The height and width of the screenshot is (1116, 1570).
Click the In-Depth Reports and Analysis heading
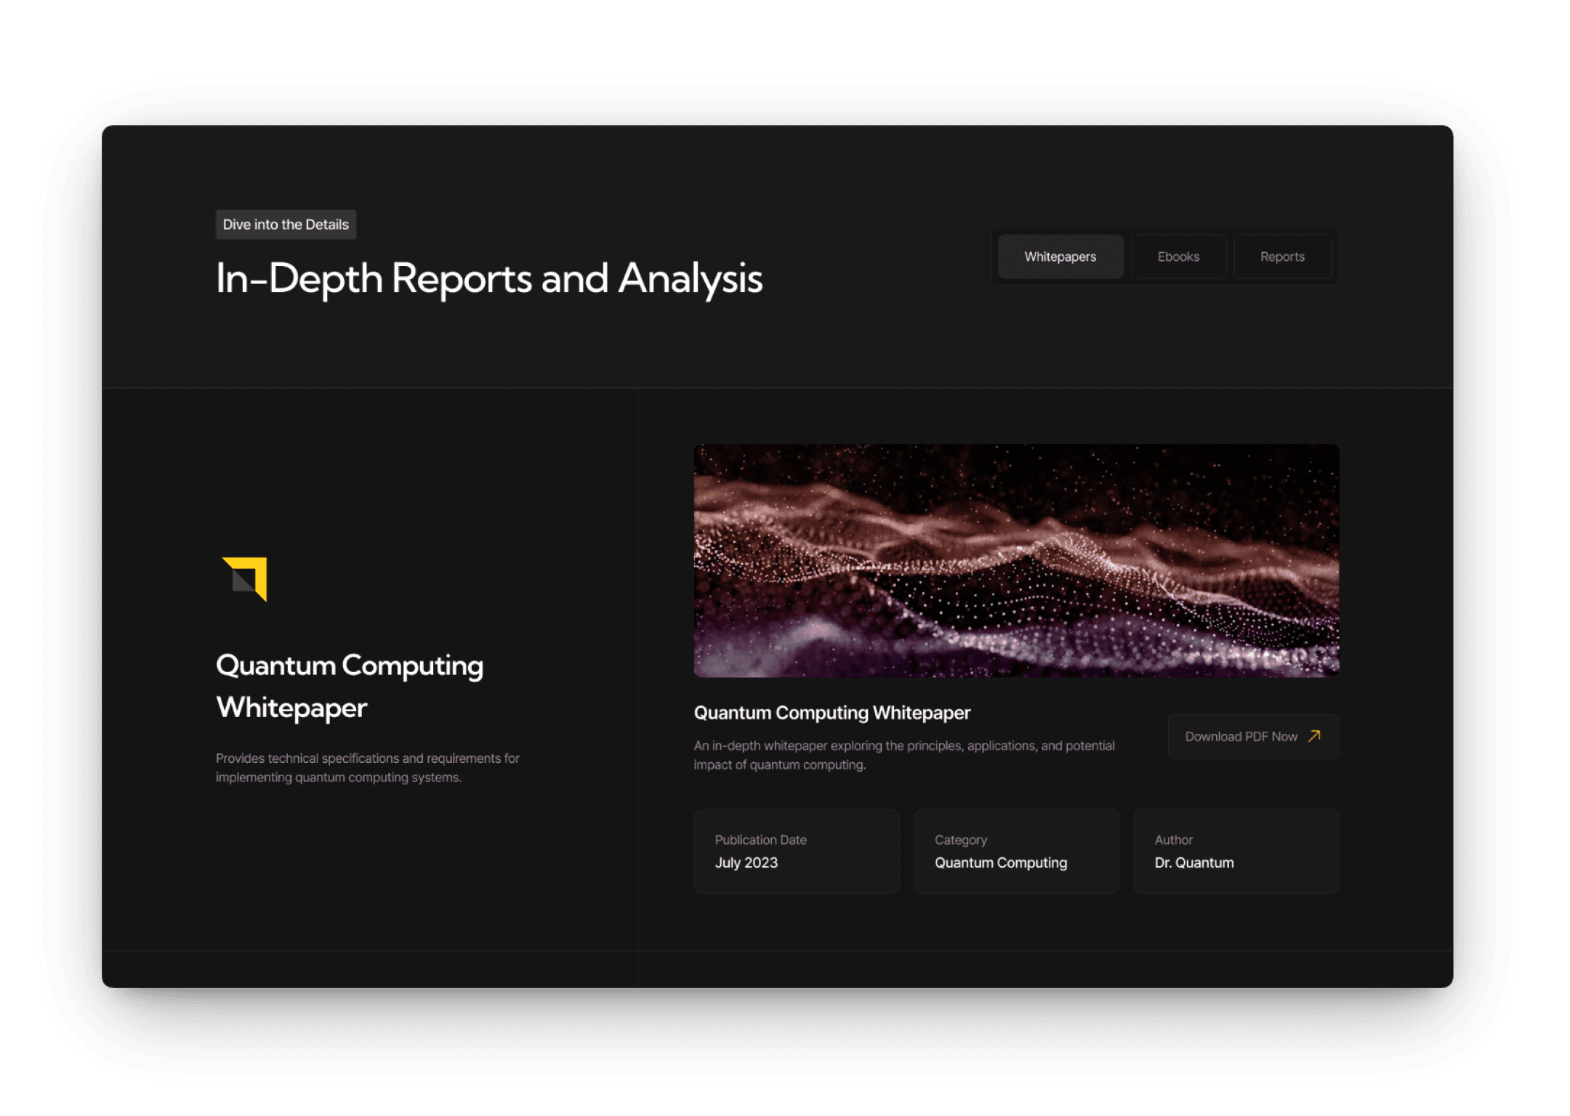pyautogui.click(x=489, y=278)
